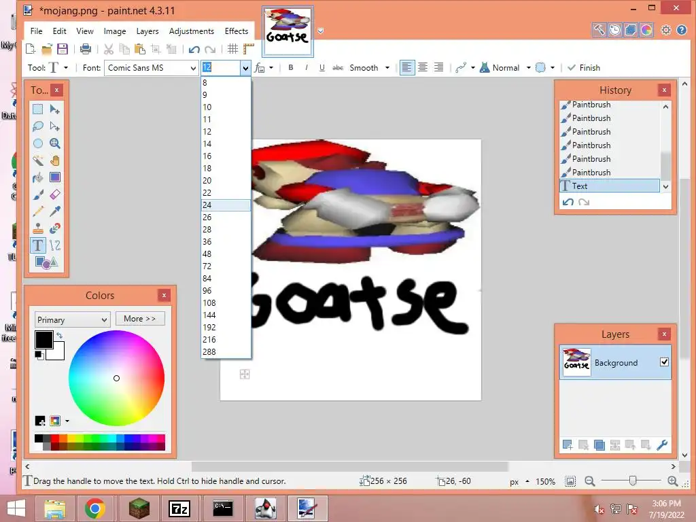Choose font size 72 from the list
696x522 pixels.
tap(226, 266)
